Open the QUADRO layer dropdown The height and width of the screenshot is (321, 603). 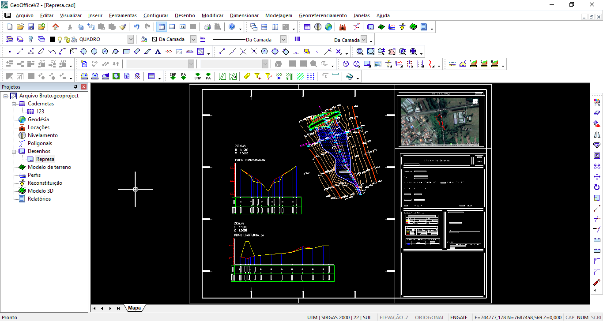(x=131, y=39)
